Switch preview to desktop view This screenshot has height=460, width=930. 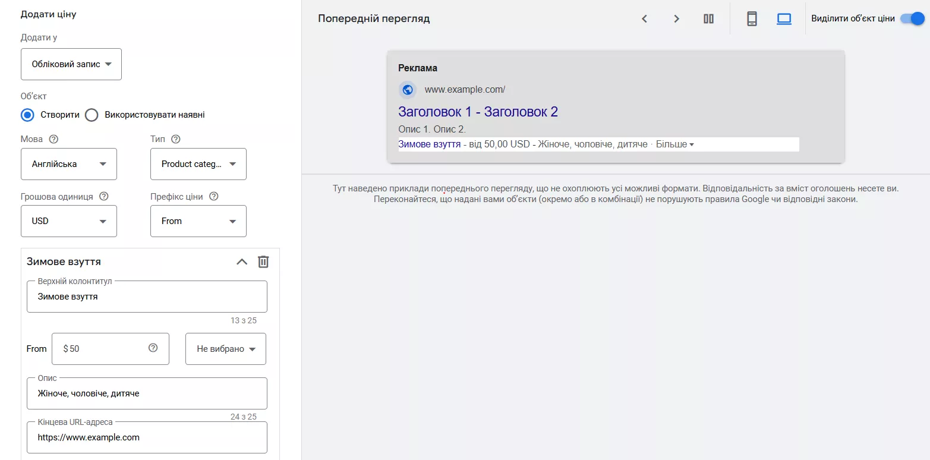(x=784, y=18)
